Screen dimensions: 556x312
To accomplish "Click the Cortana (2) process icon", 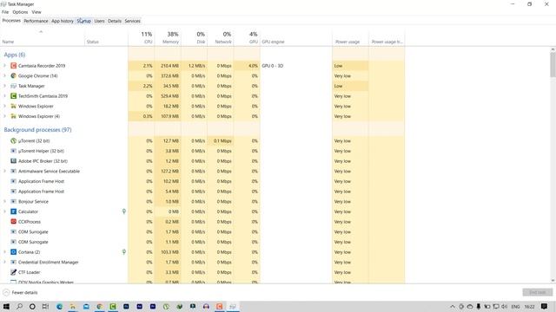I will pyautogui.click(x=14, y=252).
